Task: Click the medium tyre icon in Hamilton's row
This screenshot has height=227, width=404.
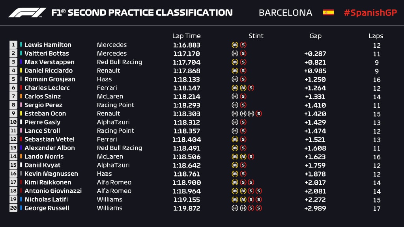Action: 235,45
